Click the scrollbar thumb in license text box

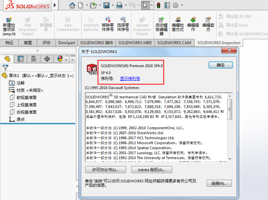coord(230,109)
